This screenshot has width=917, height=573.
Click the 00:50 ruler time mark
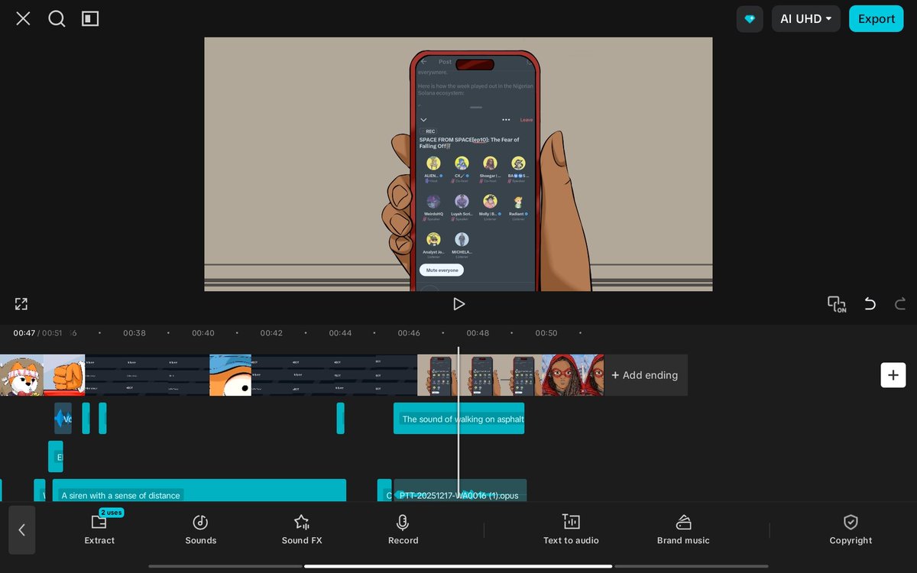pos(546,333)
